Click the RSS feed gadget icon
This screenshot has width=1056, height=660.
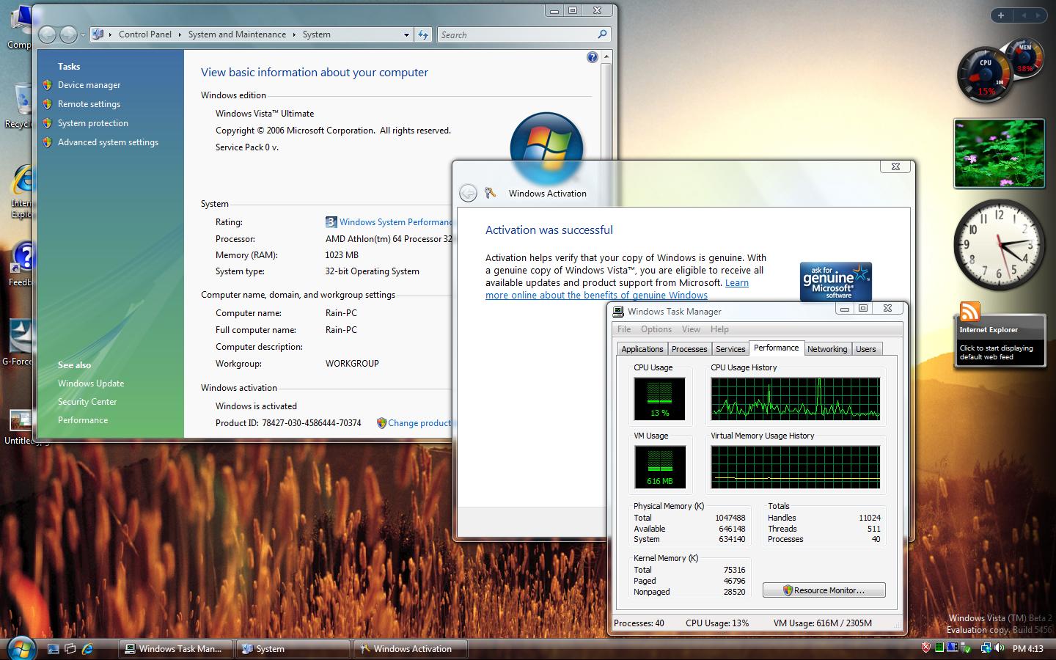click(969, 312)
